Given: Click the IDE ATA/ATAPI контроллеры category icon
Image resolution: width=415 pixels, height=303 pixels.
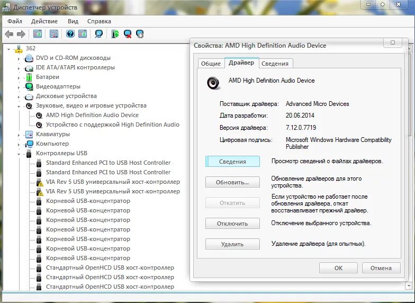Looking at the screenshot, I should click(x=29, y=68).
